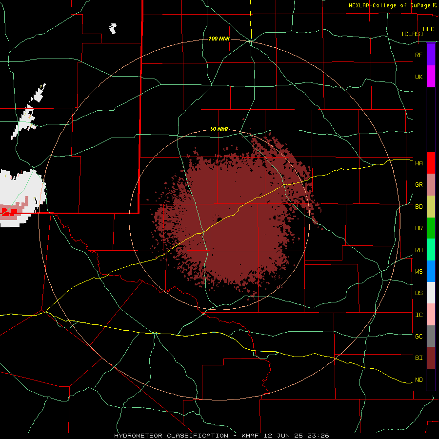Click the IC light pink legend swatch

point(431,315)
